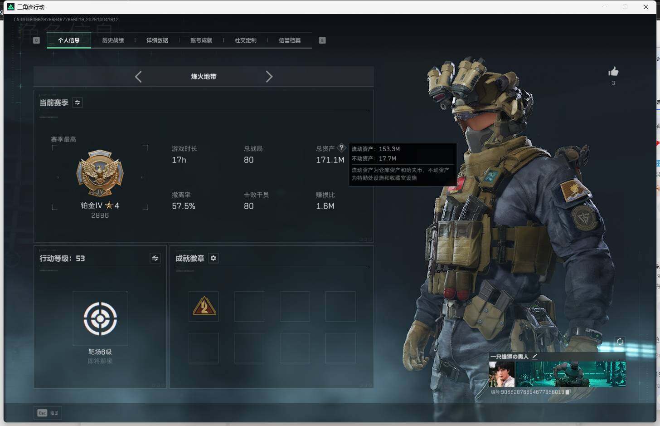Click the 撤离率 value 57.5%

coord(184,206)
